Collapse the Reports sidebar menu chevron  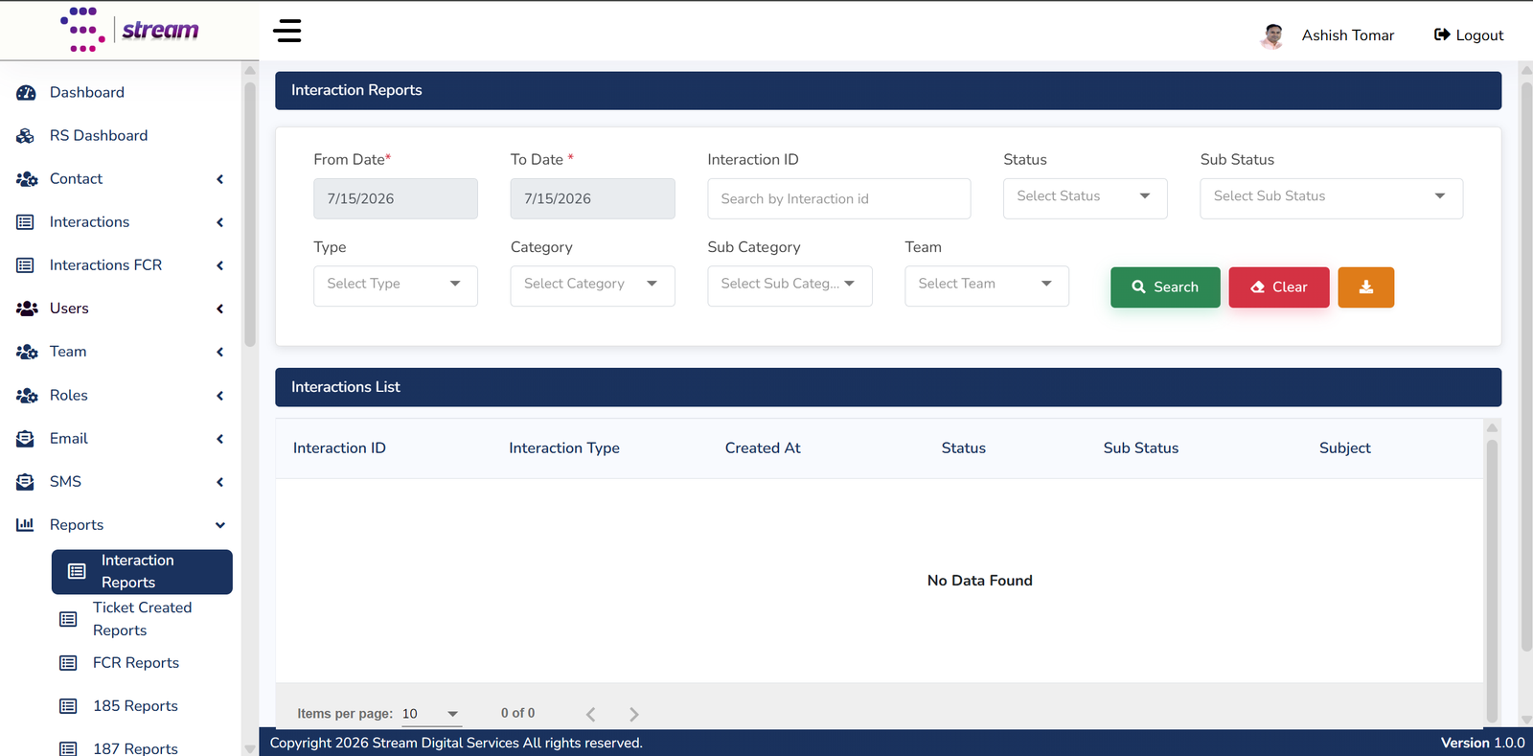pos(220,525)
